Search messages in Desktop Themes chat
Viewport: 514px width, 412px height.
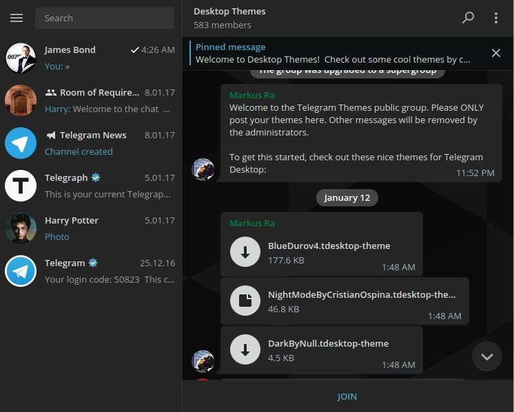pos(468,18)
